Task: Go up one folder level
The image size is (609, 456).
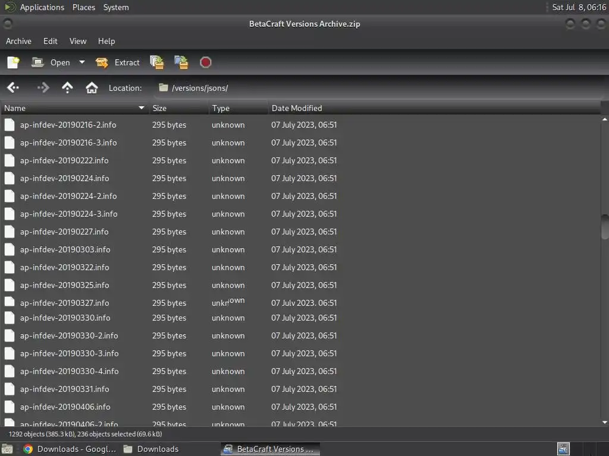Action: (x=67, y=88)
